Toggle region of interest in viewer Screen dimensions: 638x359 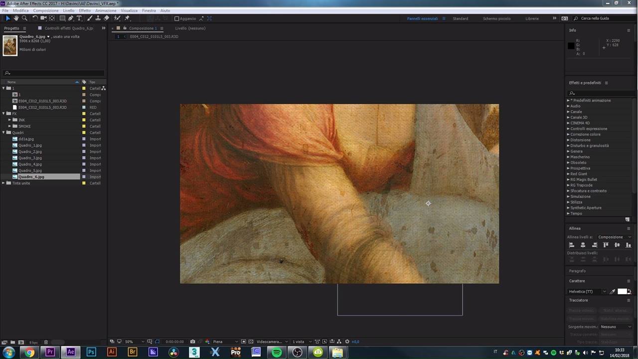(244, 342)
